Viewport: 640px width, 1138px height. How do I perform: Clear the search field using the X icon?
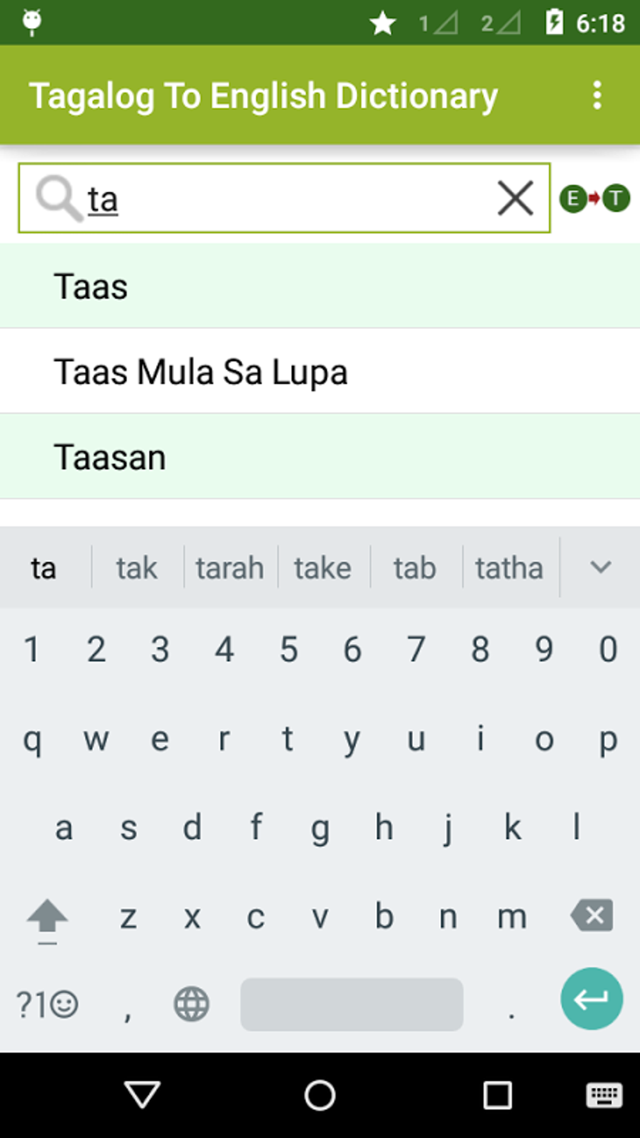click(x=513, y=198)
